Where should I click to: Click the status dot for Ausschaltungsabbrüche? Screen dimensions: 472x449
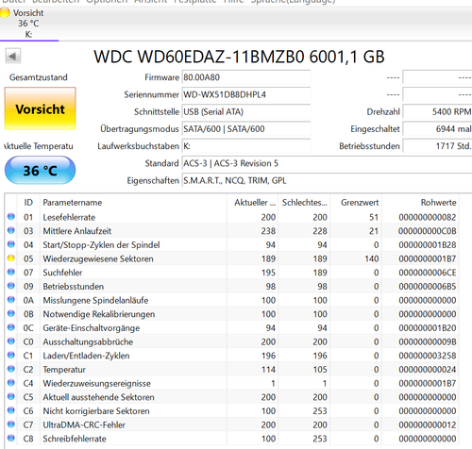[11, 341]
